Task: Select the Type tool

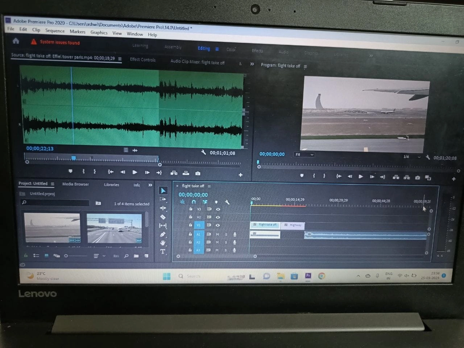Action: 163,251
